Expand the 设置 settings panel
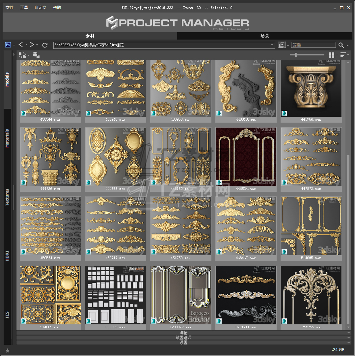Image resolution: width=355 pixels, height=356 pixels. coord(183,342)
